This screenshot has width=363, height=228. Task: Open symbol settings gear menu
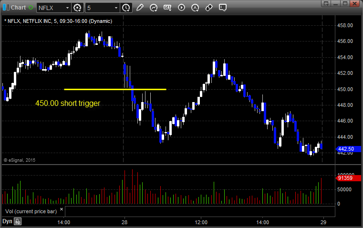coord(77,8)
